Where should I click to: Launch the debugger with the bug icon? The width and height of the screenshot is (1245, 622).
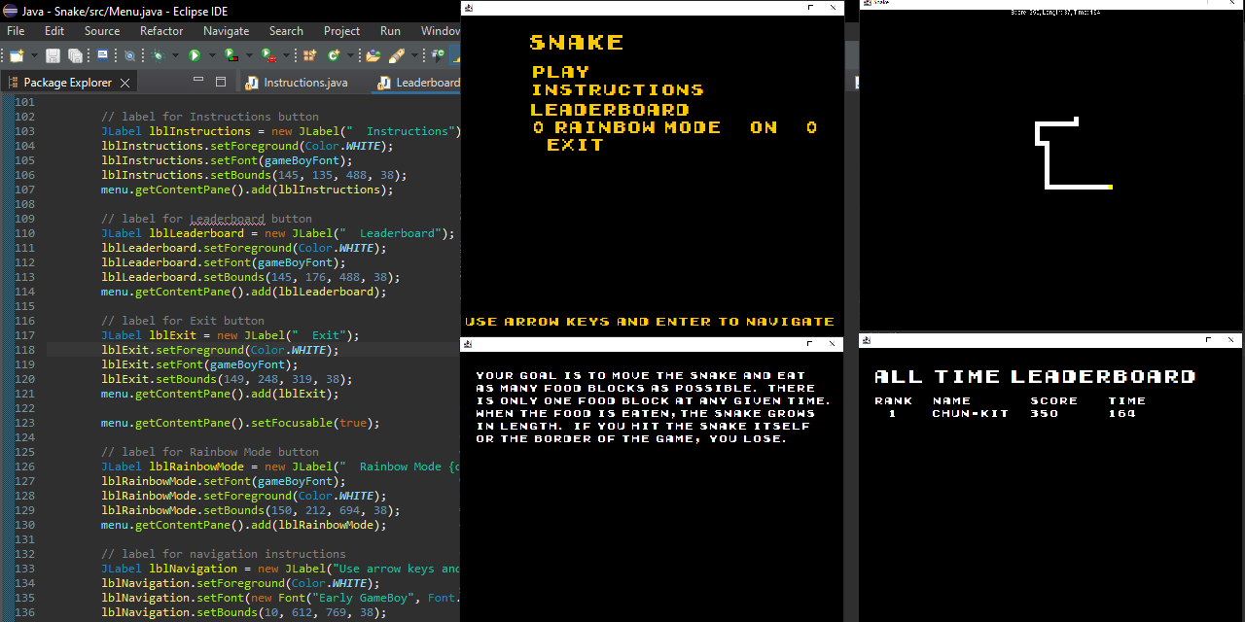click(158, 55)
